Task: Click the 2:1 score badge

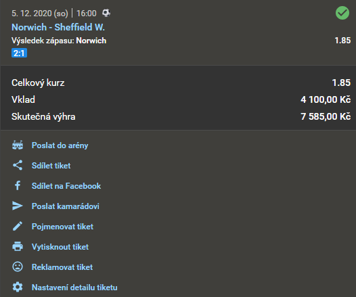Action: (x=20, y=53)
